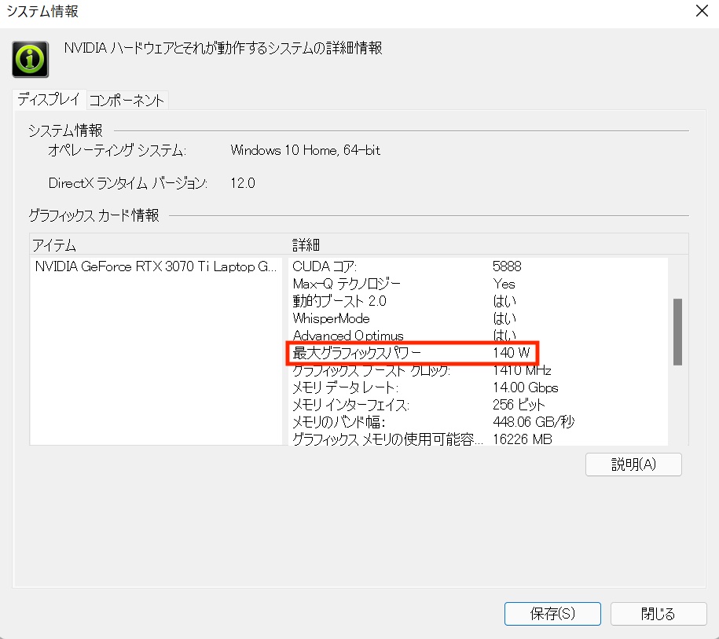Click the DirectX ランタイム バージョン label

tap(128, 183)
